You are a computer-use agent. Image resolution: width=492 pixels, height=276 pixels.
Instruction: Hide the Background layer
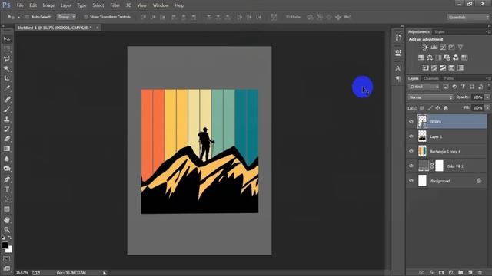click(411, 181)
